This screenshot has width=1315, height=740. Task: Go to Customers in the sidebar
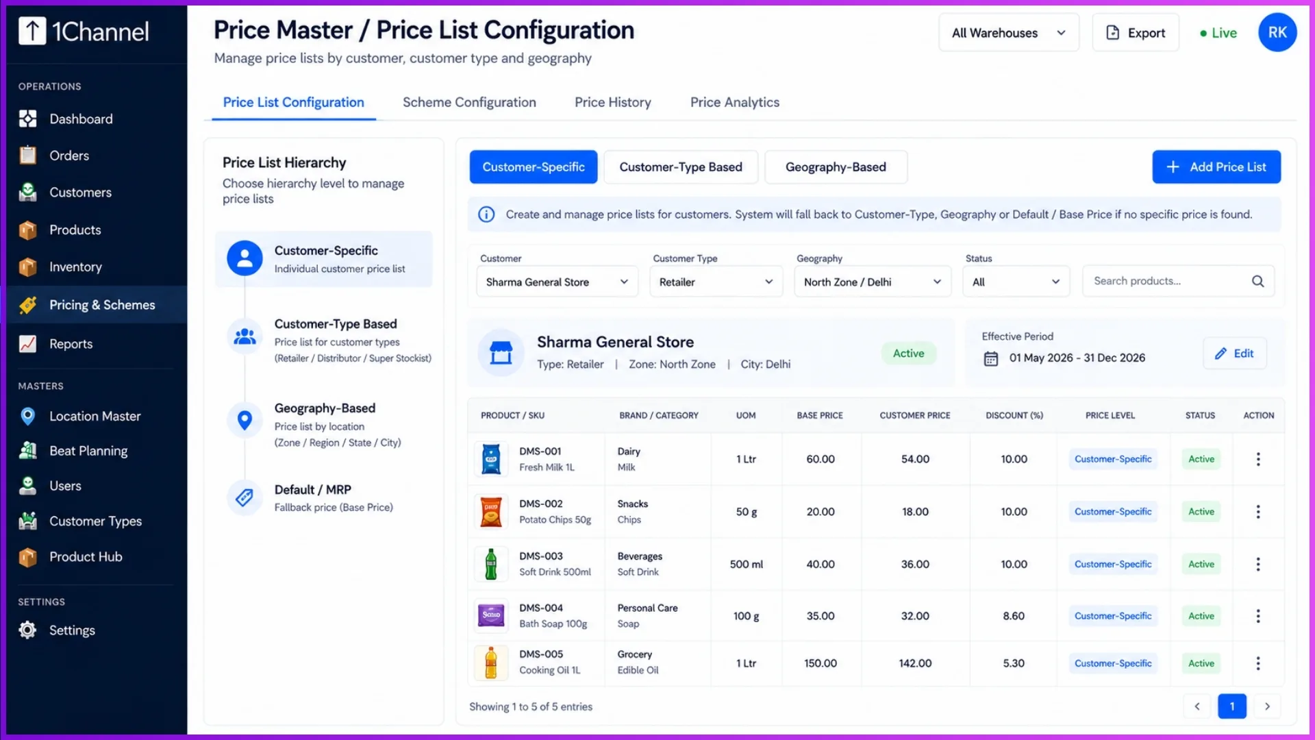[80, 193]
